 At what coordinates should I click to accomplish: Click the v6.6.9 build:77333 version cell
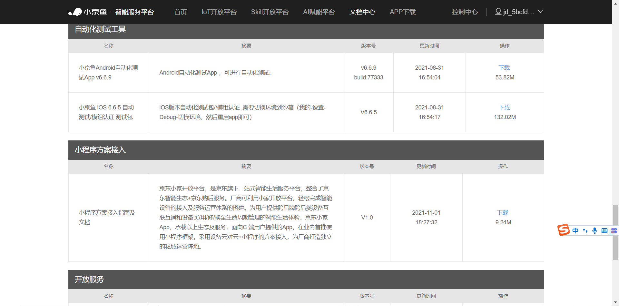pos(368,73)
